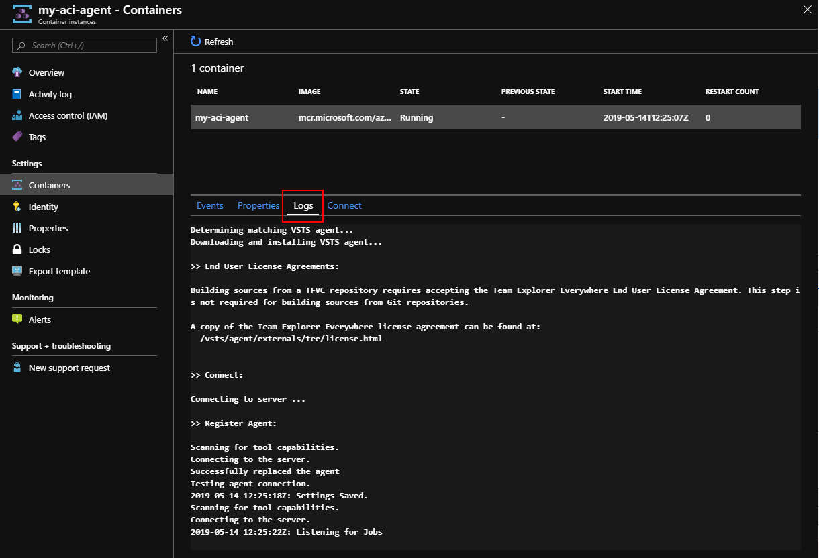The height and width of the screenshot is (558, 819).
Task: Select the my-aci-agent name cell
Action: [222, 117]
